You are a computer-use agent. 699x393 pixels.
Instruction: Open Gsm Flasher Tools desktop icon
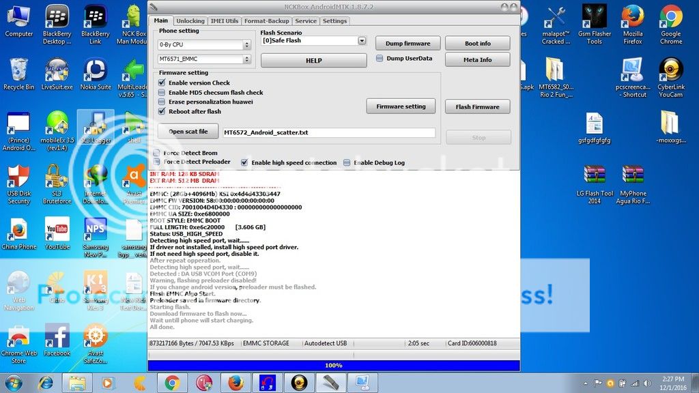594,19
